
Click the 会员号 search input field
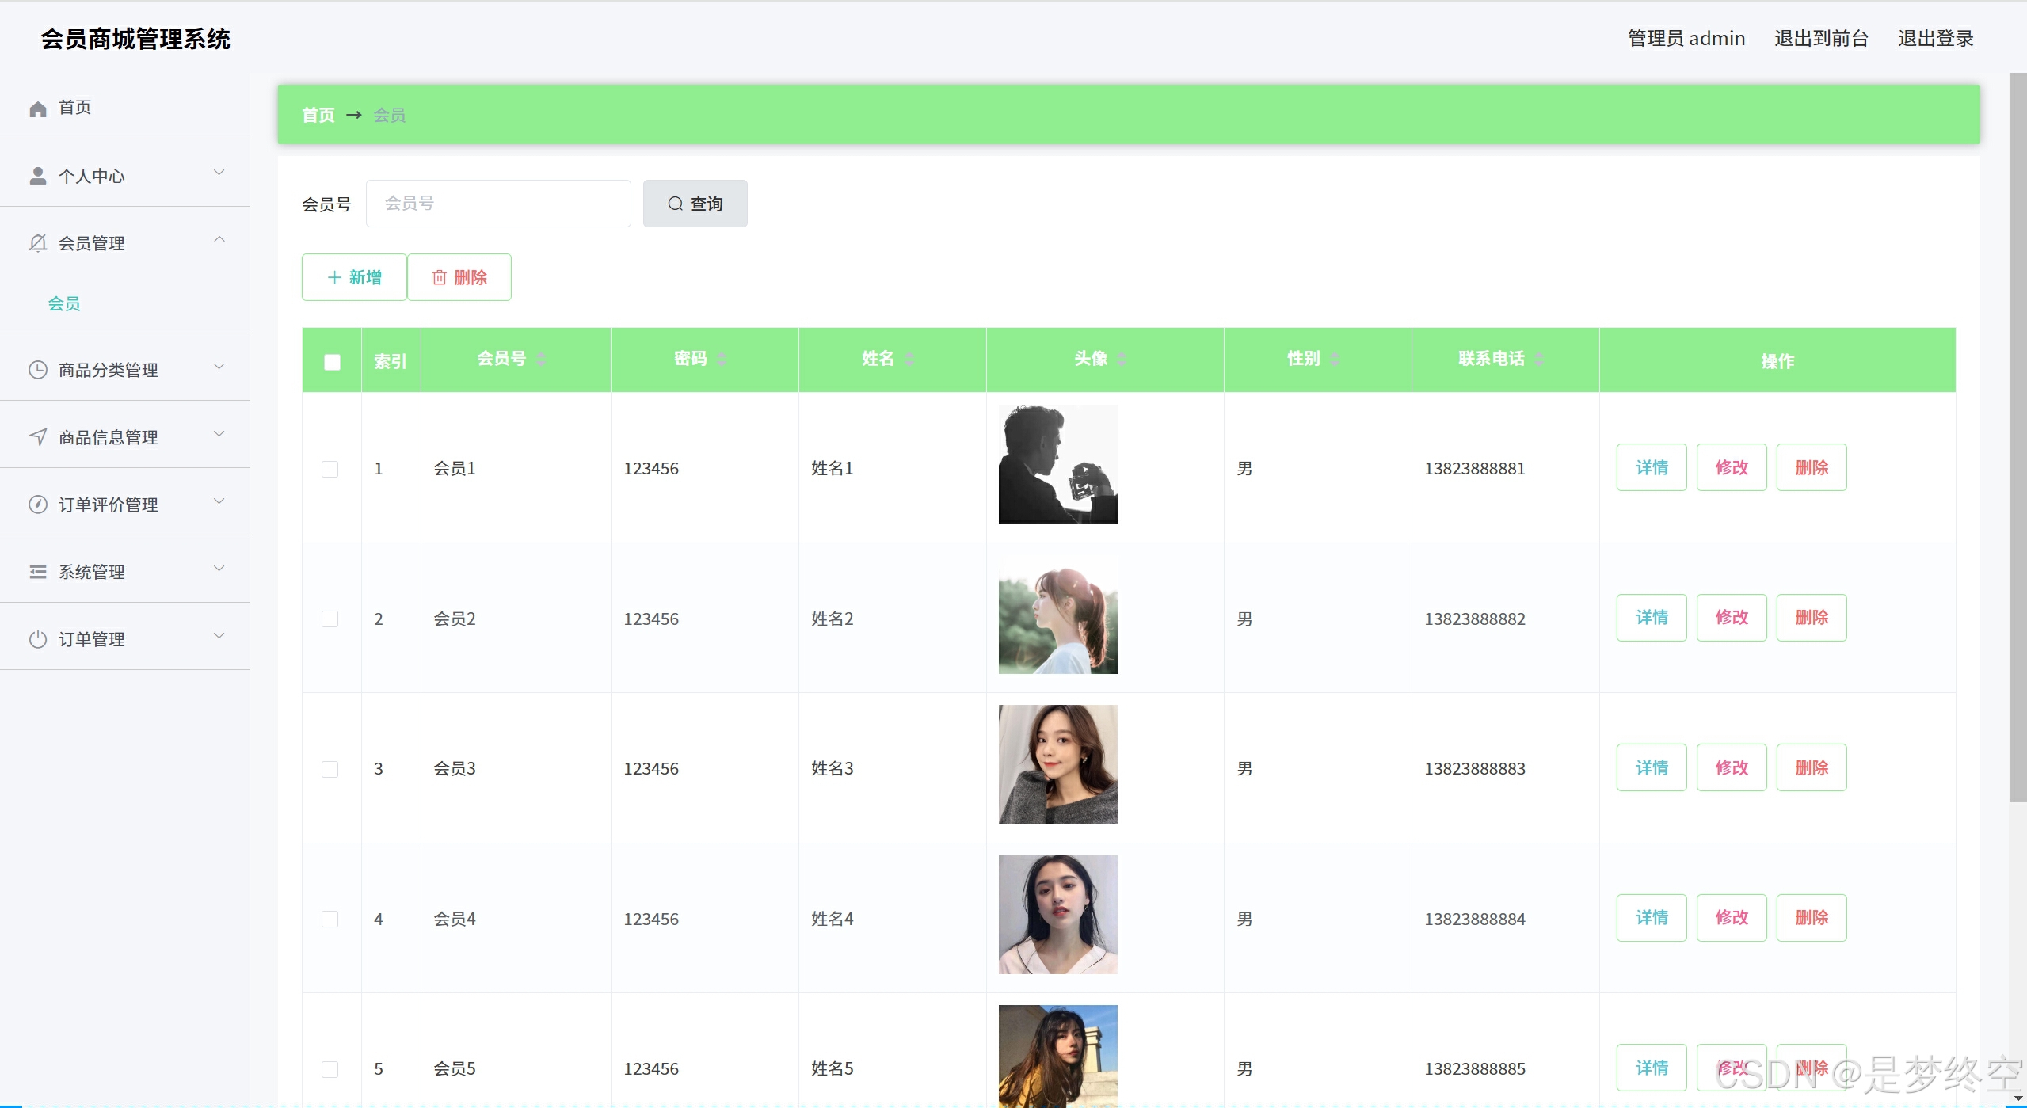point(498,204)
